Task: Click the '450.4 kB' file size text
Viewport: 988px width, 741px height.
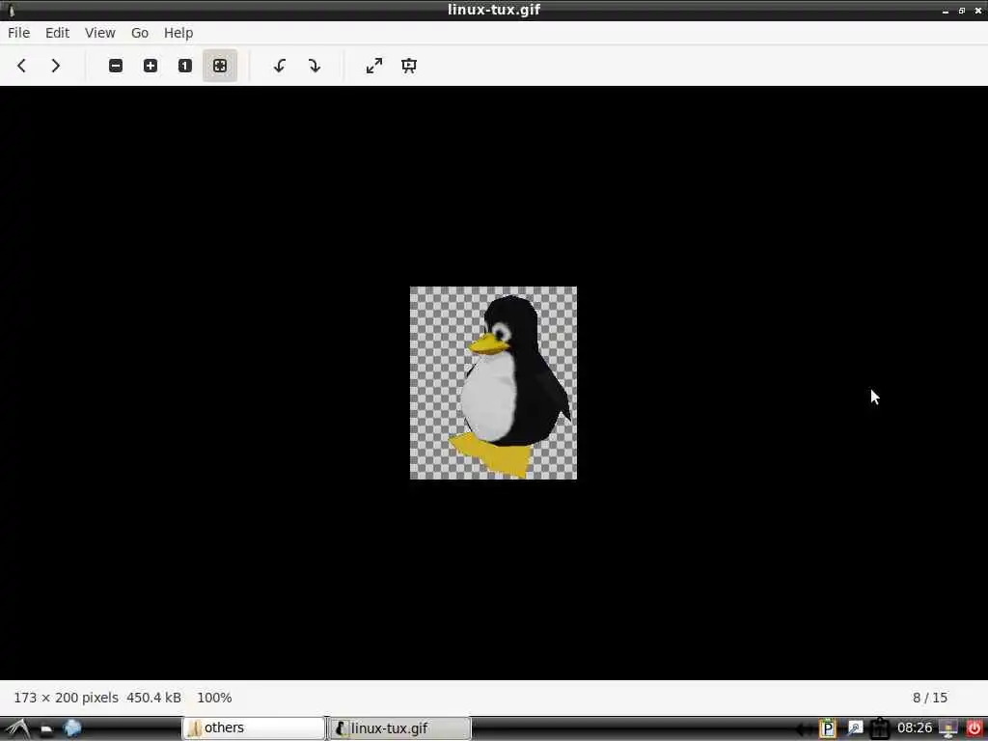Action: [153, 698]
